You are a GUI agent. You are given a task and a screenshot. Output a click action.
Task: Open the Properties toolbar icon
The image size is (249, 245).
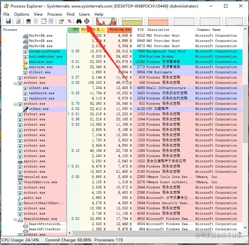[61, 21]
